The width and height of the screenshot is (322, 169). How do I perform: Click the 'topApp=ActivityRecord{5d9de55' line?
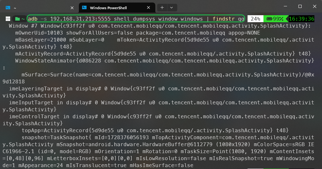[x=155, y=130]
